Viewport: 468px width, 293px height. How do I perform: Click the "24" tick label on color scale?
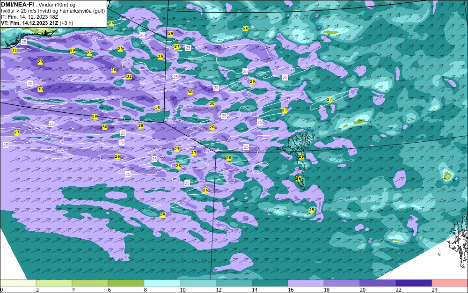click(435, 290)
